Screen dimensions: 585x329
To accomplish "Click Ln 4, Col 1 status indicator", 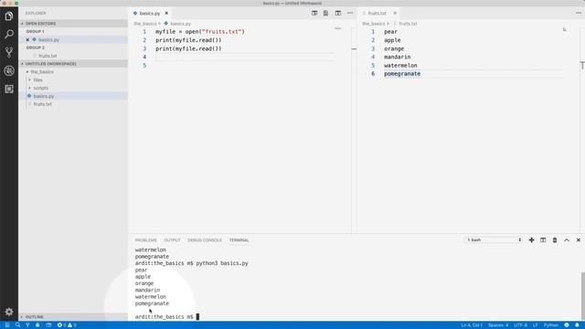I will tap(472, 325).
